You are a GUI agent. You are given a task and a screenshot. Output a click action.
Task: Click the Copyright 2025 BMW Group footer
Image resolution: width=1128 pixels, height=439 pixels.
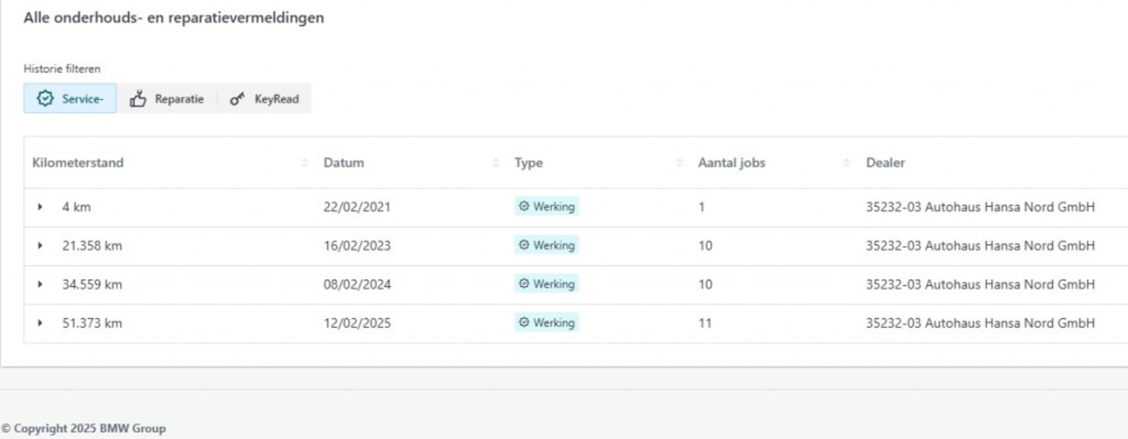(83, 428)
